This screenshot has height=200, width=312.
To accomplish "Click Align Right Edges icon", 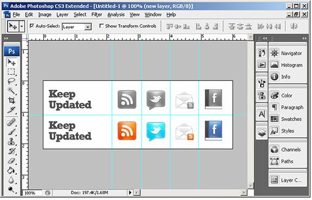I will click(x=215, y=26).
